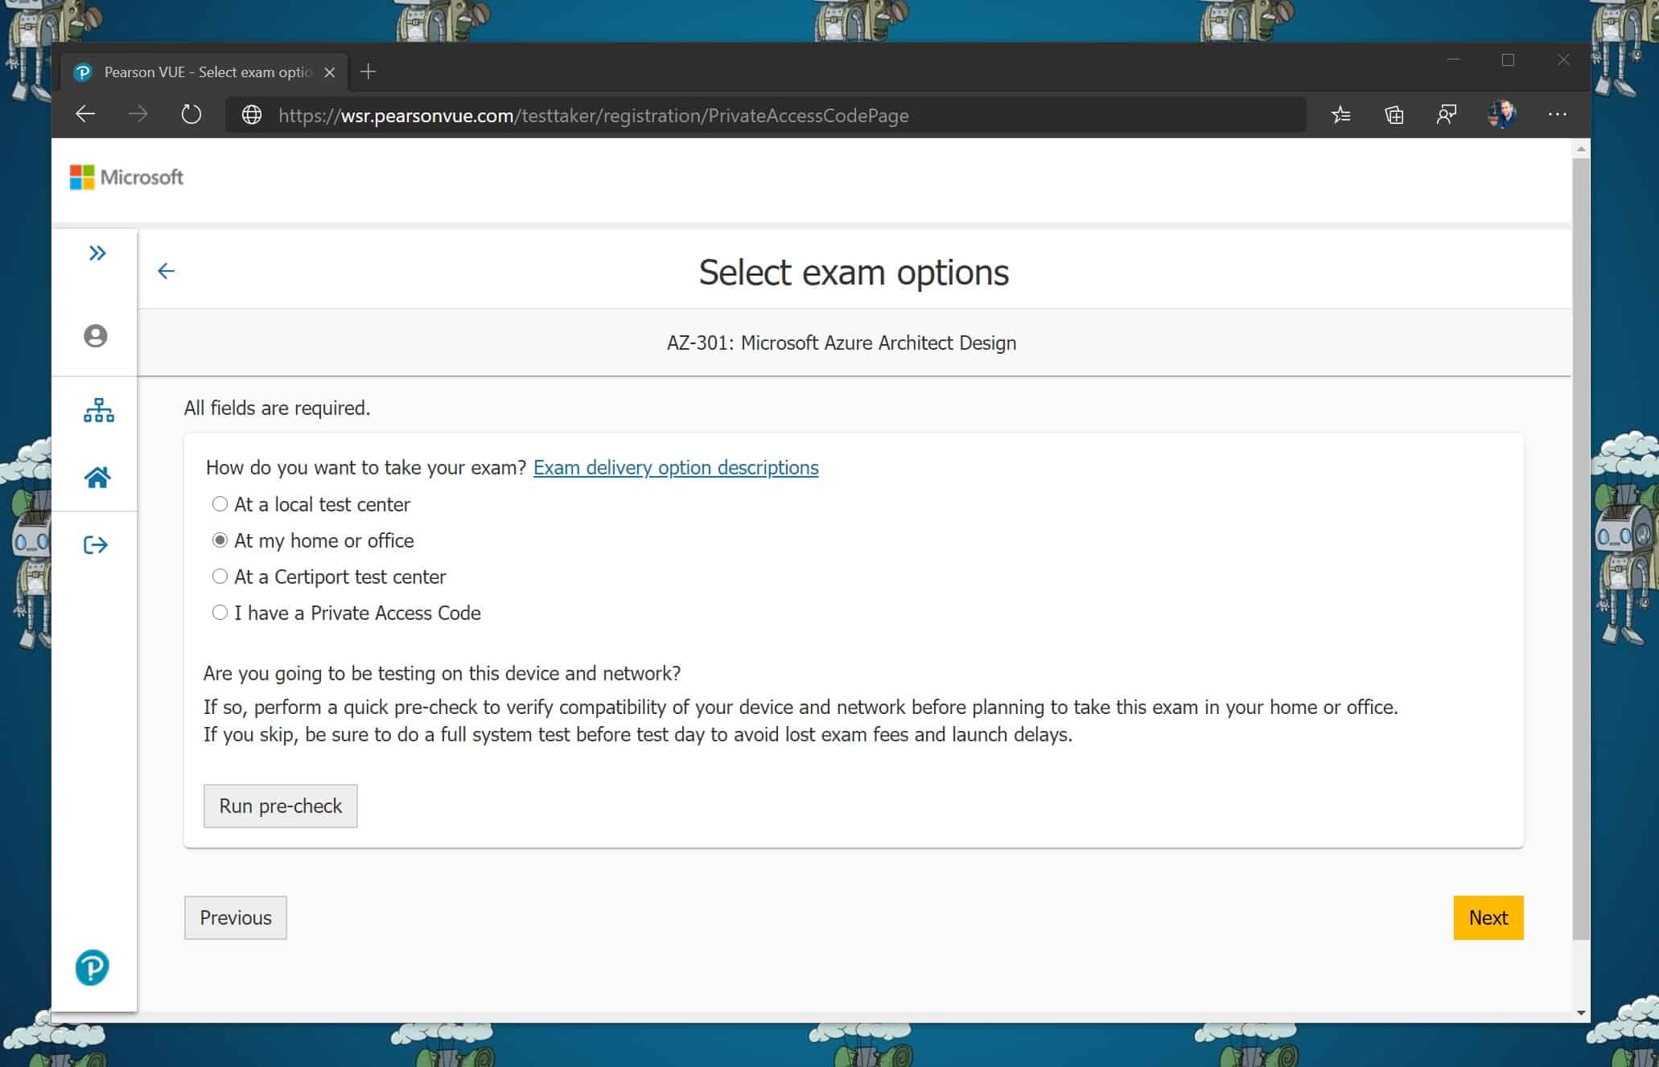Expand the browser collections icon
This screenshot has height=1067, width=1659.
(x=1395, y=115)
